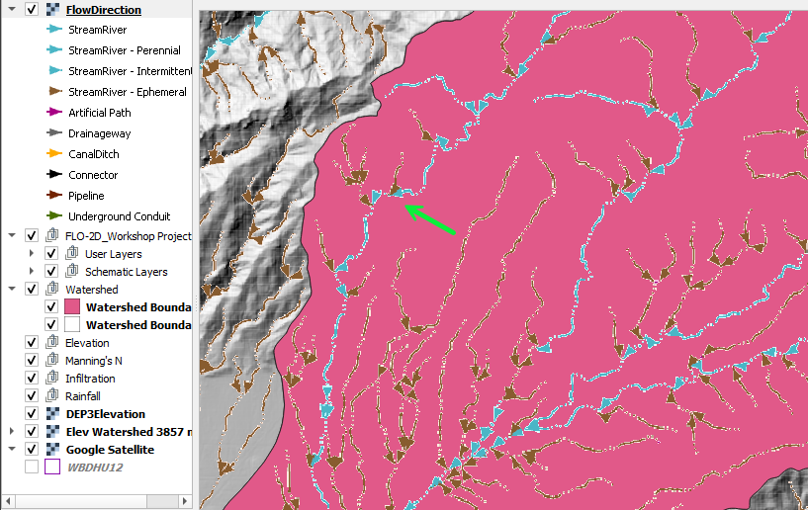Click the stream junction at the green arrow tip
Image resolution: width=808 pixels, height=510 pixels.
pyautogui.click(x=401, y=198)
